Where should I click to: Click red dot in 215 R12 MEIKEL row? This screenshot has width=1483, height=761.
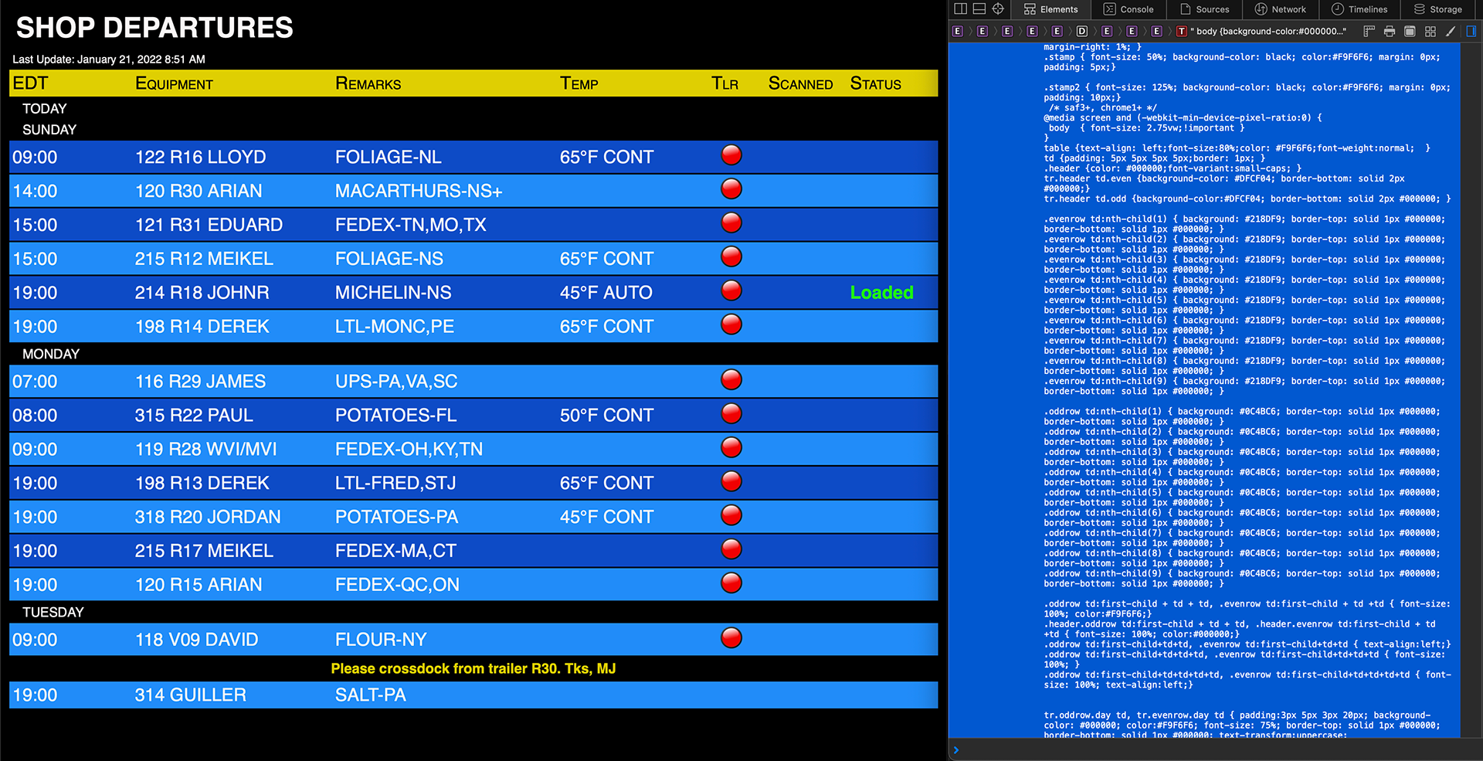[x=731, y=256]
